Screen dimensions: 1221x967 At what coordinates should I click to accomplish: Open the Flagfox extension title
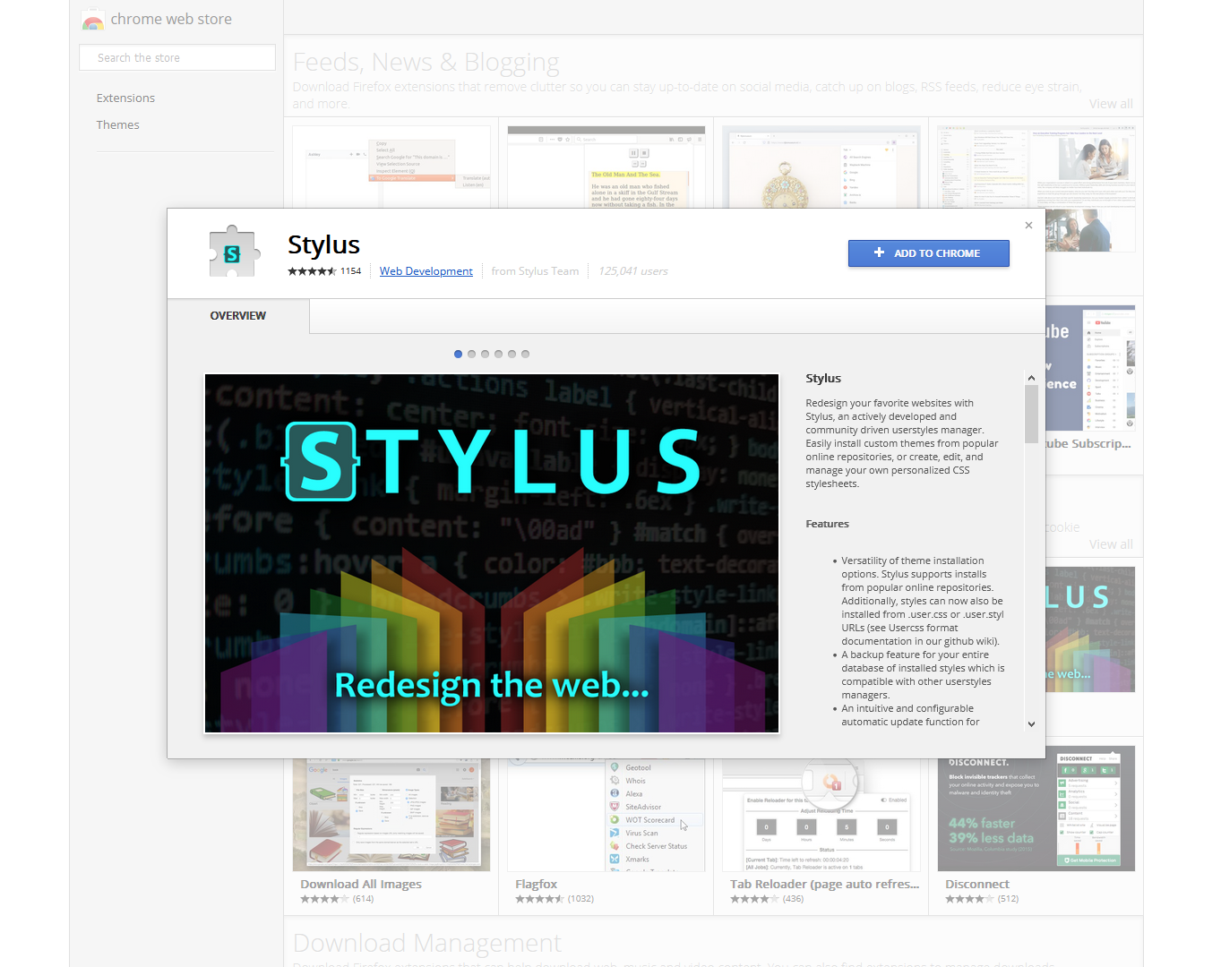coord(536,885)
